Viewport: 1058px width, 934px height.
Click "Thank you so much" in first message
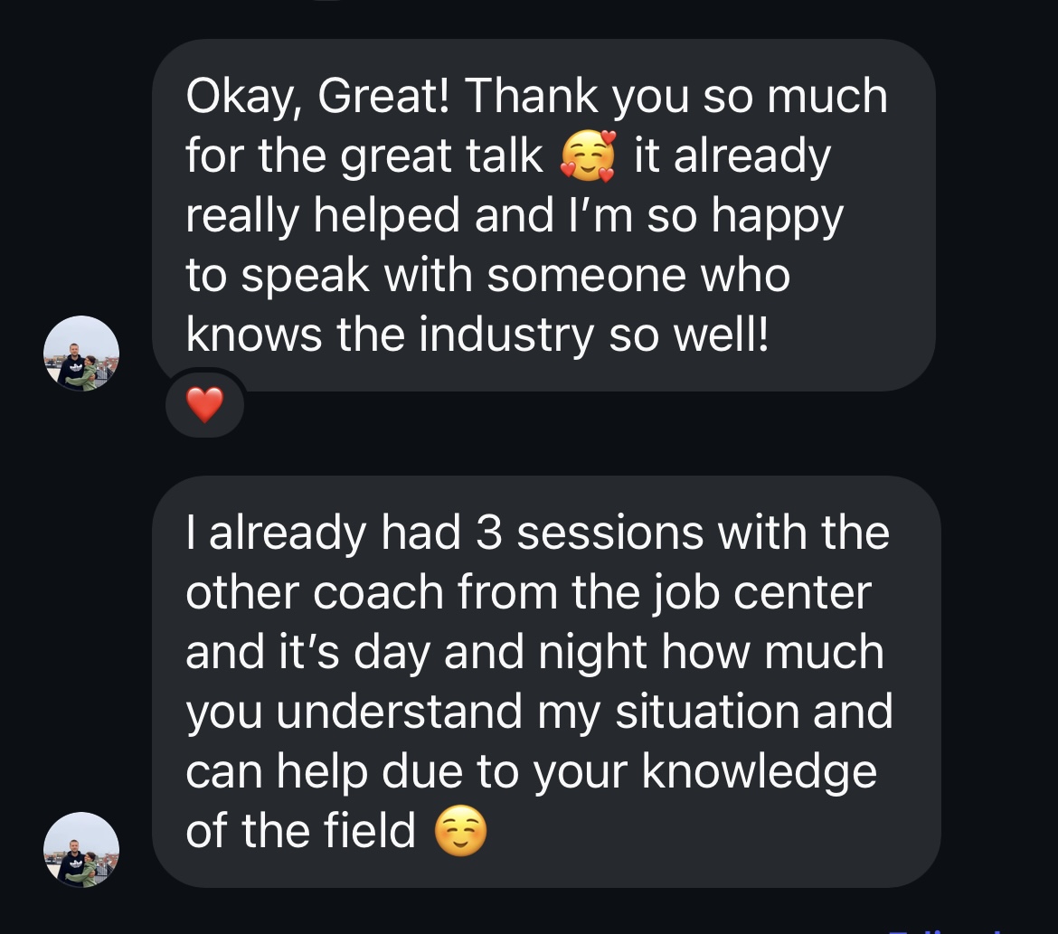676,96
